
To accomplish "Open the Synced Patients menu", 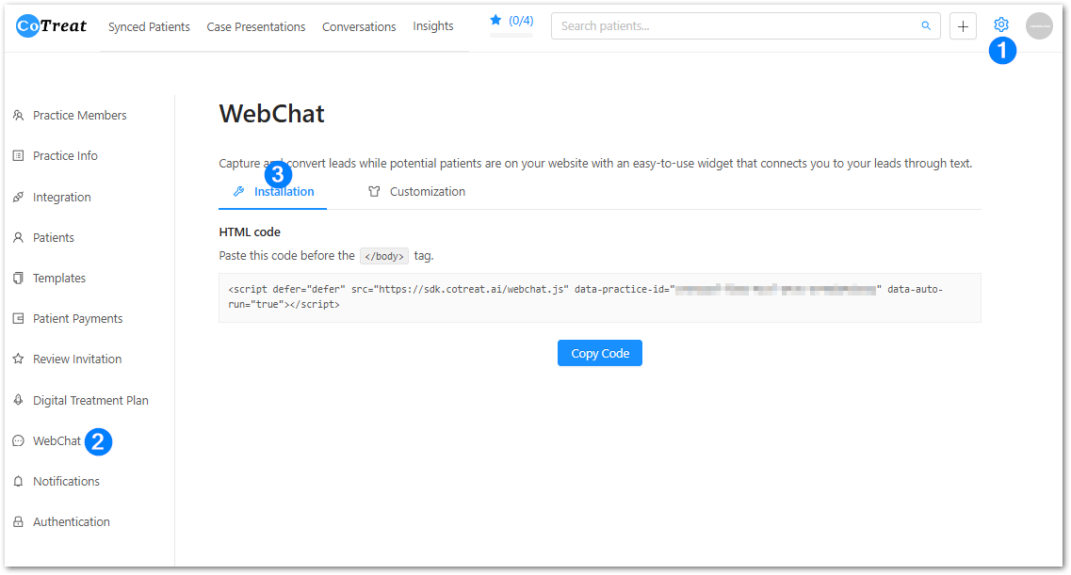I will click(149, 27).
